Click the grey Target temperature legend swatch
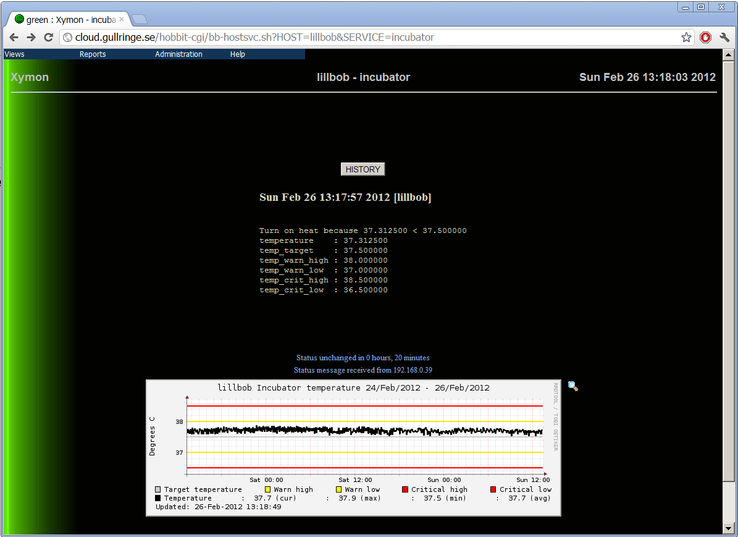 coord(158,489)
